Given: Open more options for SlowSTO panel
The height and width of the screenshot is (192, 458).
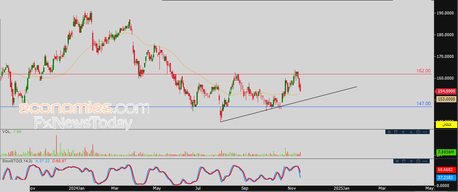Looking at the screenshot, I should (x=425, y=161).
